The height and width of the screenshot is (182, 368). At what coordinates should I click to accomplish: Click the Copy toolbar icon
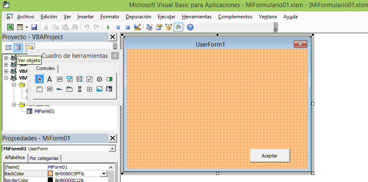[55, 27]
